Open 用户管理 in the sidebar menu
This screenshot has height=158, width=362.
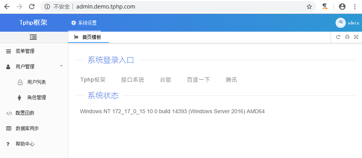coord(34,67)
